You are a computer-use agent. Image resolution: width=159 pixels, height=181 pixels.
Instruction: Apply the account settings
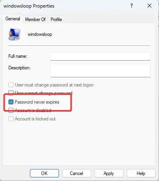109,173
